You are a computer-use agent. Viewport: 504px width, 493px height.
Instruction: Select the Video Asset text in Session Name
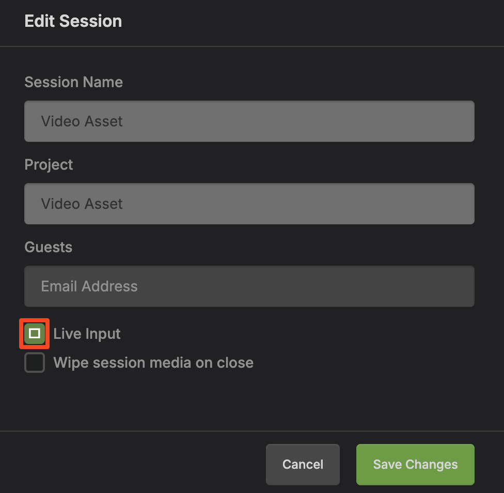coord(82,121)
